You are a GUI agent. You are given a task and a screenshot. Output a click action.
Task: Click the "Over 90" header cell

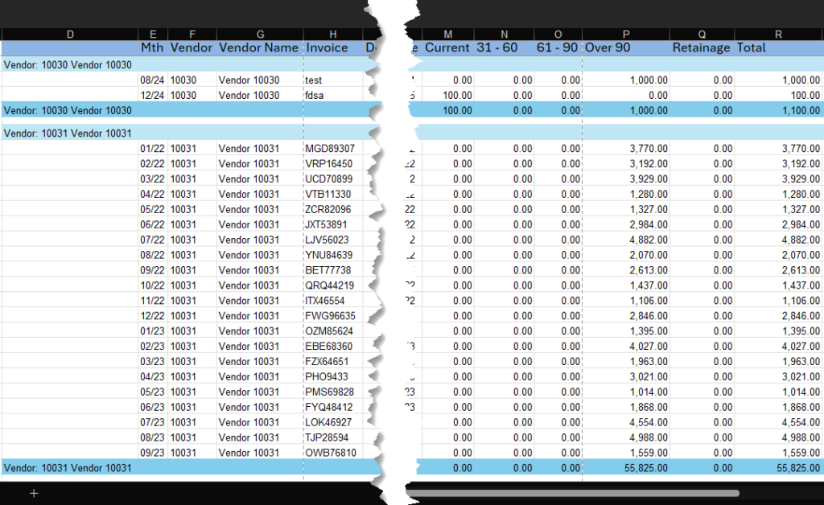(x=626, y=47)
